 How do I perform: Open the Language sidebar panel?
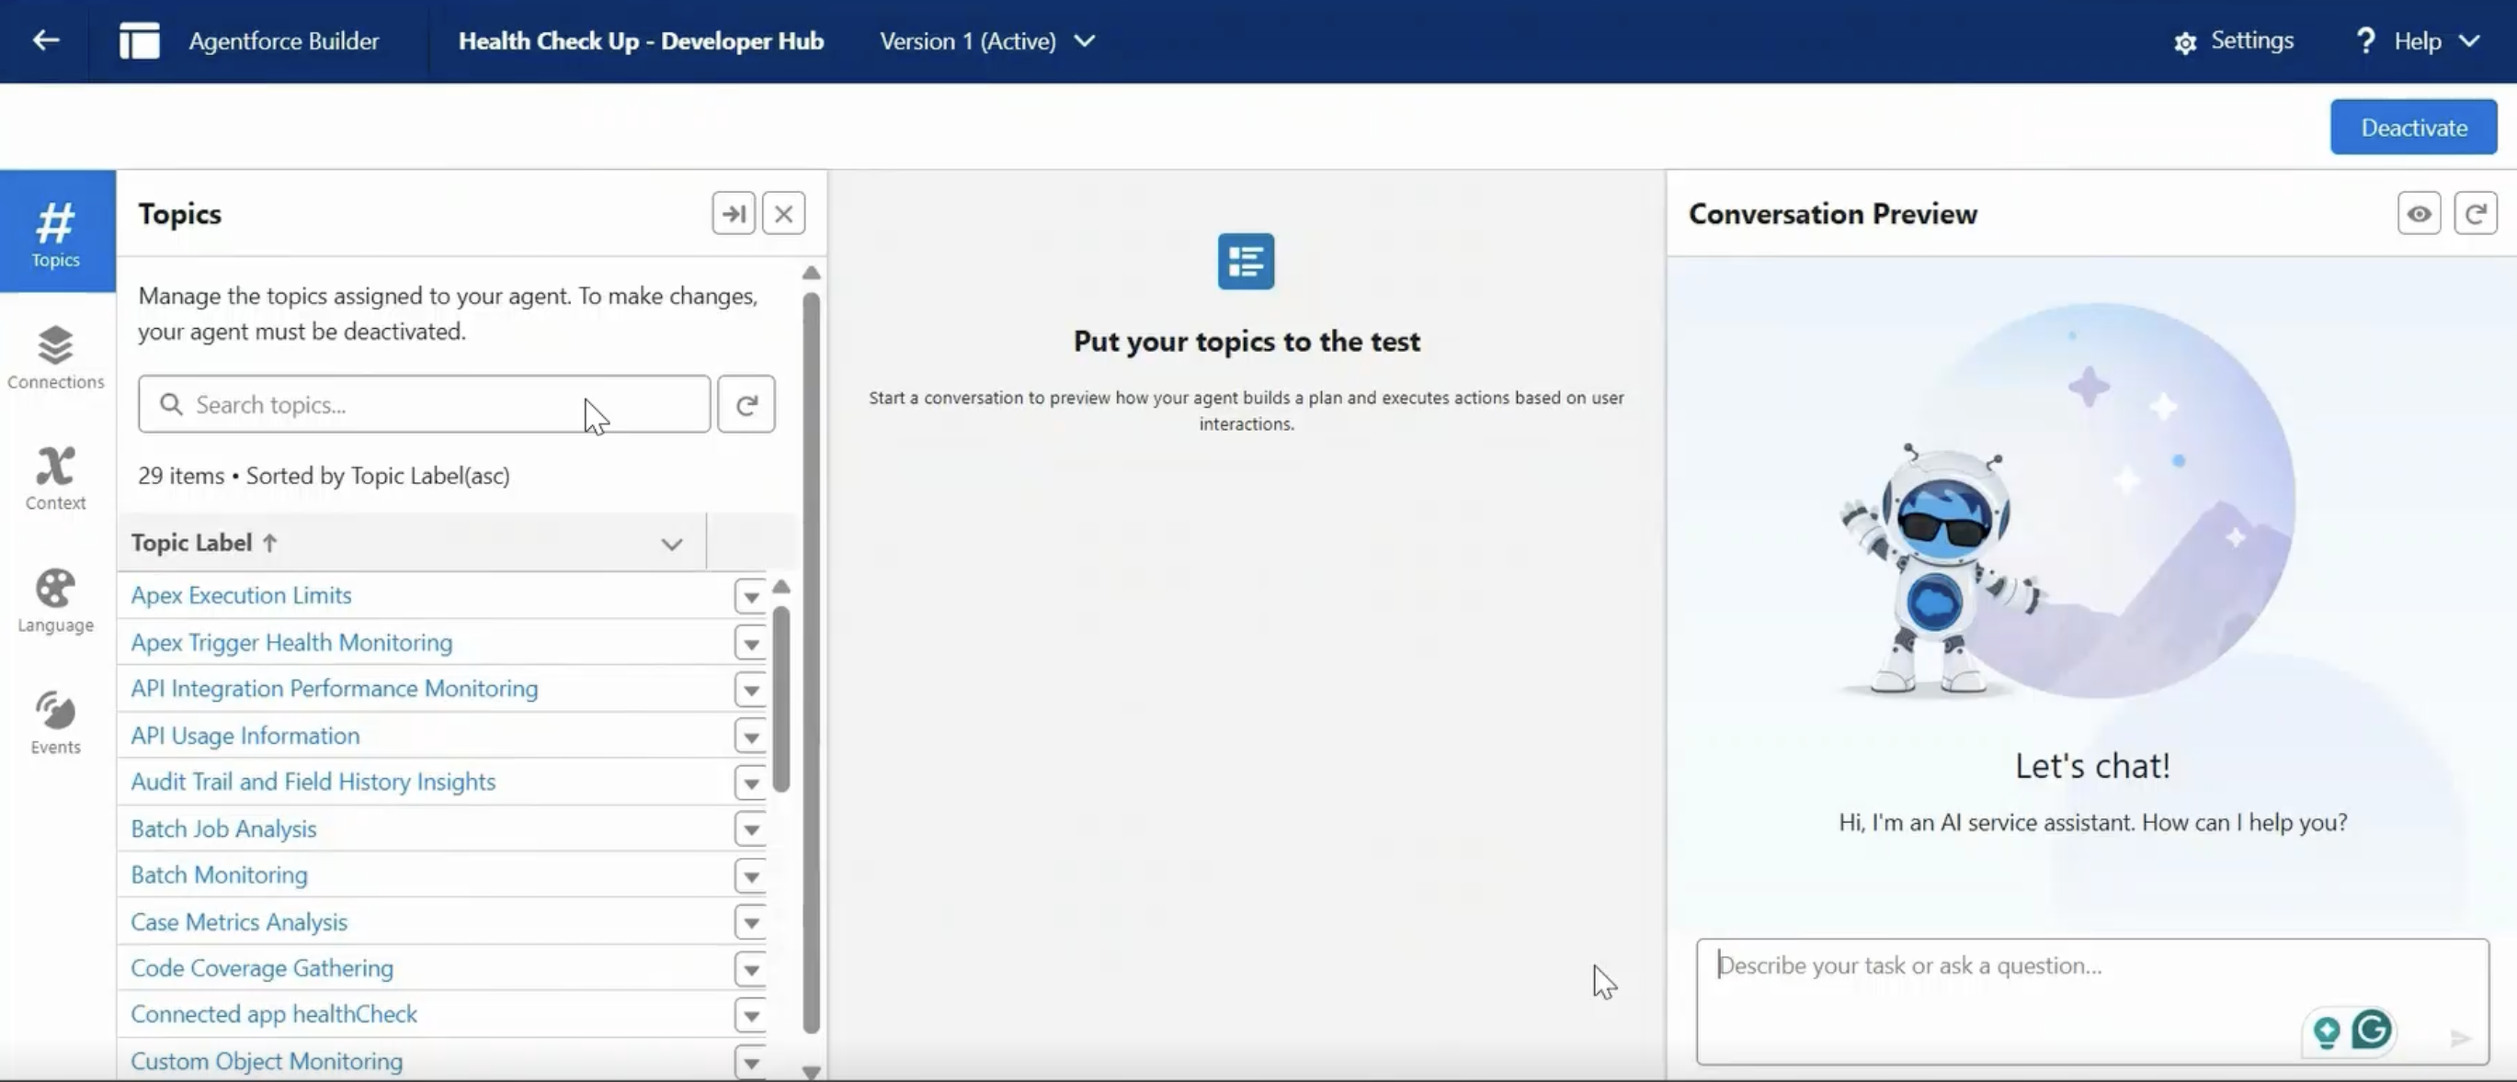point(56,600)
